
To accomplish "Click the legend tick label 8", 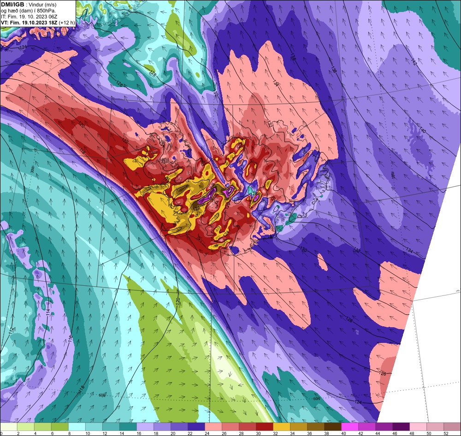I will point(69,433).
